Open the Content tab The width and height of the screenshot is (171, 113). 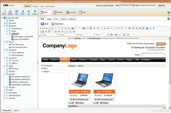tap(27, 6)
